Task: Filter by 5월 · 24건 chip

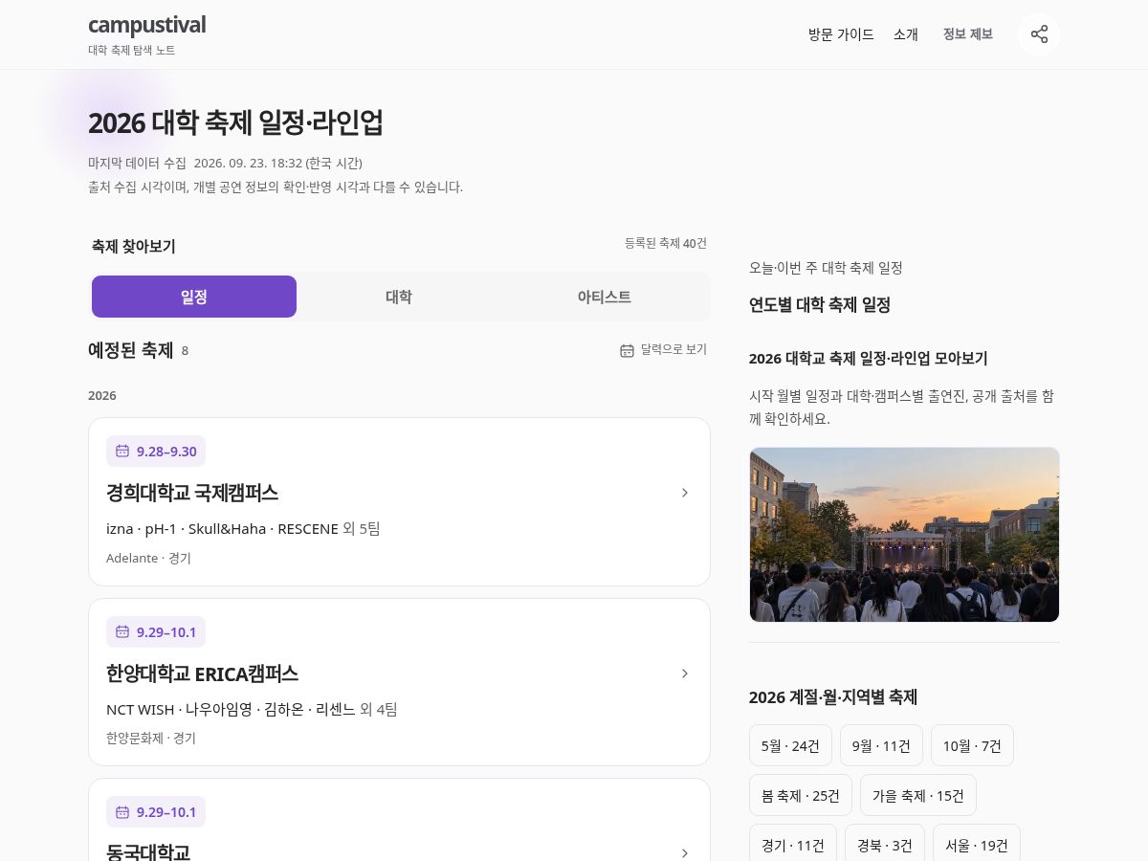Action: 790,745
